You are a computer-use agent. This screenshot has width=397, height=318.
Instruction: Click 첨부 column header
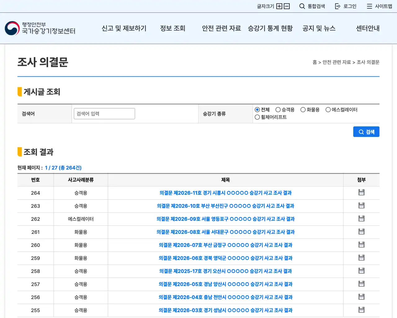tap(361, 180)
